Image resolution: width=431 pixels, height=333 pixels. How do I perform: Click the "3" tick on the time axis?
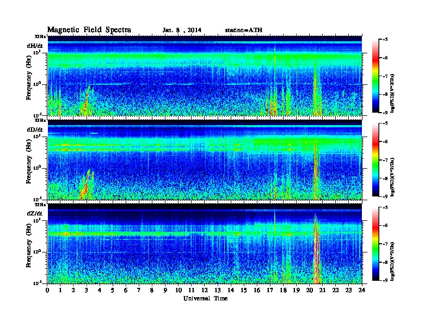point(87,291)
